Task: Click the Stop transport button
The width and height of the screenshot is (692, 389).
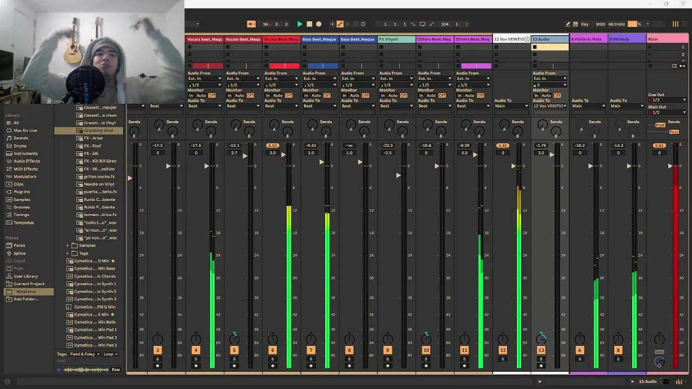Action: click(x=309, y=24)
